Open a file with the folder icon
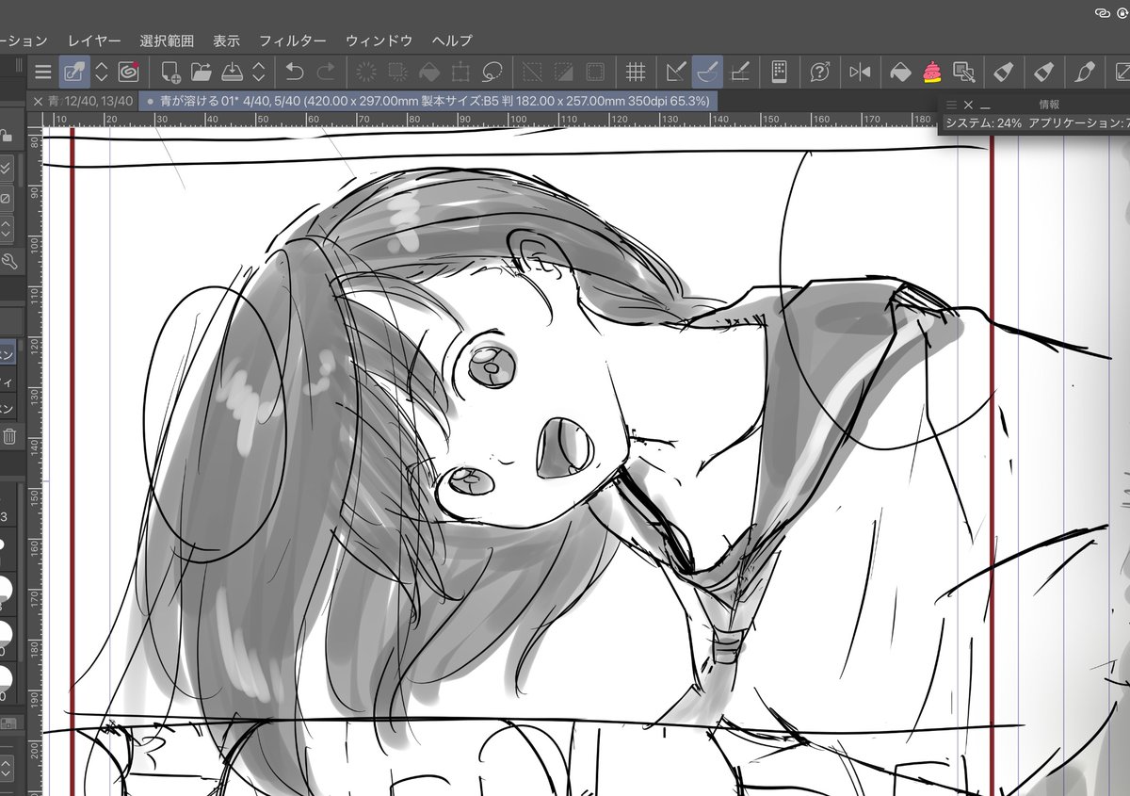Image resolution: width=1130 pixels, height=796 pixels. point(201,72)
